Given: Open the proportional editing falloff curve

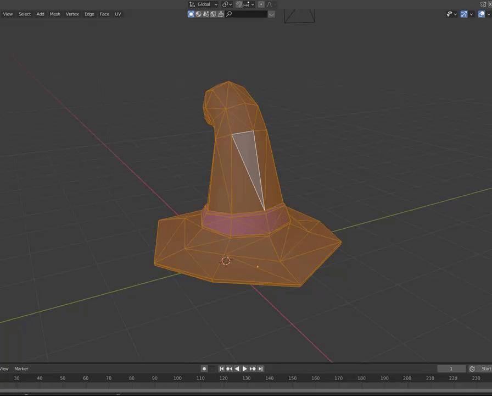Looking at the screenshot, I should tap(270, 4).
